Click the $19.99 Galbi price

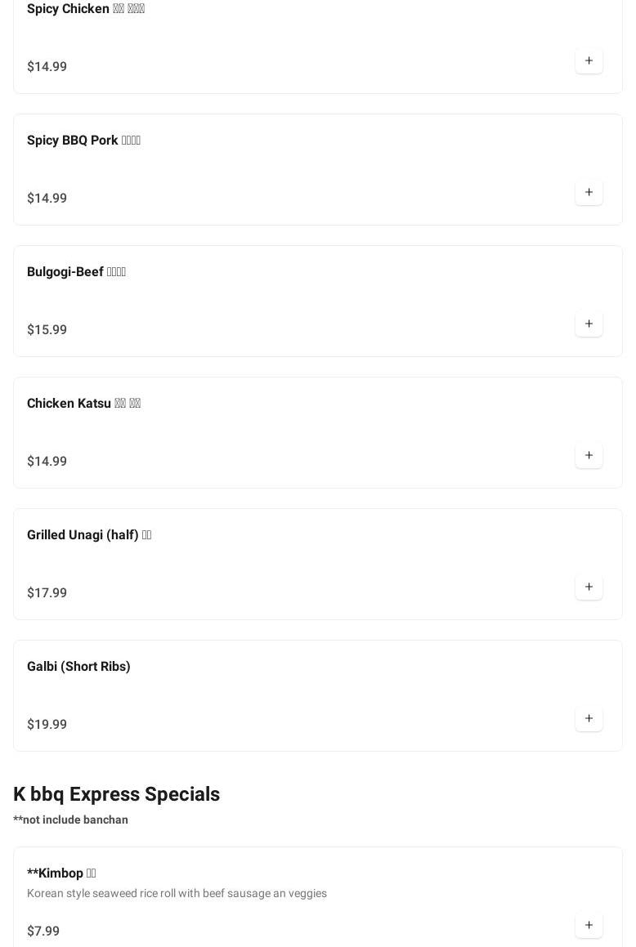[x=47, y=725]
